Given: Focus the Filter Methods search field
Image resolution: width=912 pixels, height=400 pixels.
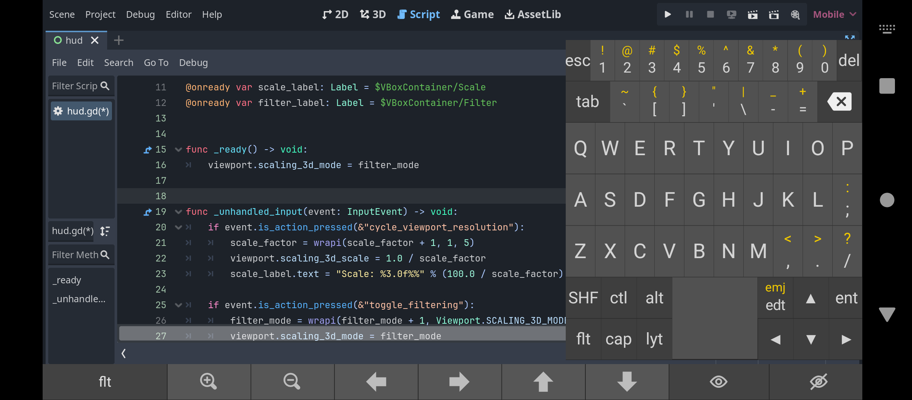Looking at the screenshot, I should pos(81,255).
